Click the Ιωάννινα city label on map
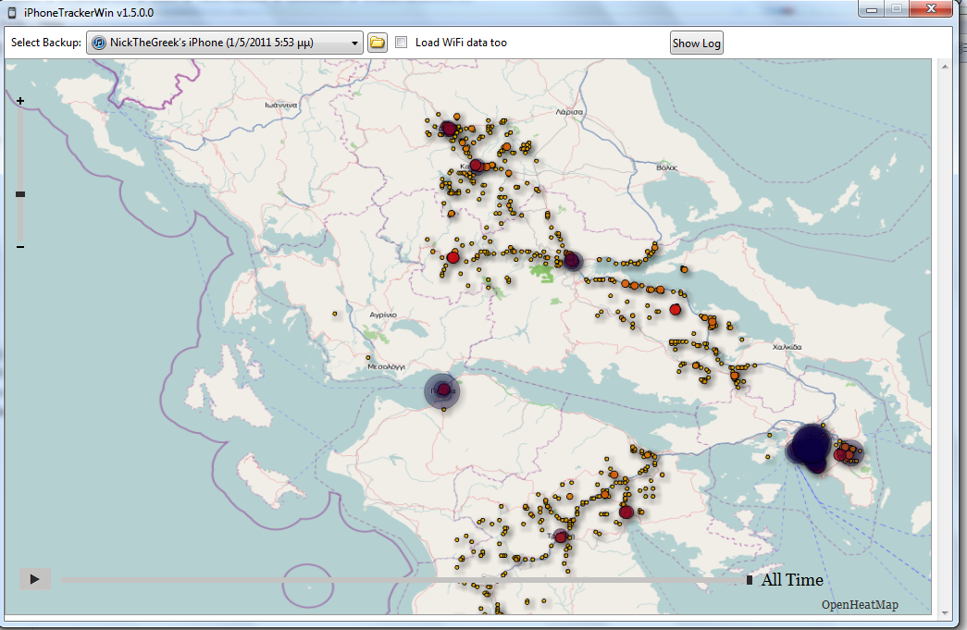This screenshot has width=967, height=630. 281,105
